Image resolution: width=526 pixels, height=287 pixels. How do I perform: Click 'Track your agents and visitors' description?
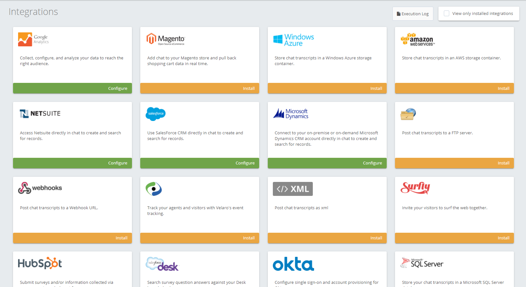pyautogui.click(x=195, y=210)
